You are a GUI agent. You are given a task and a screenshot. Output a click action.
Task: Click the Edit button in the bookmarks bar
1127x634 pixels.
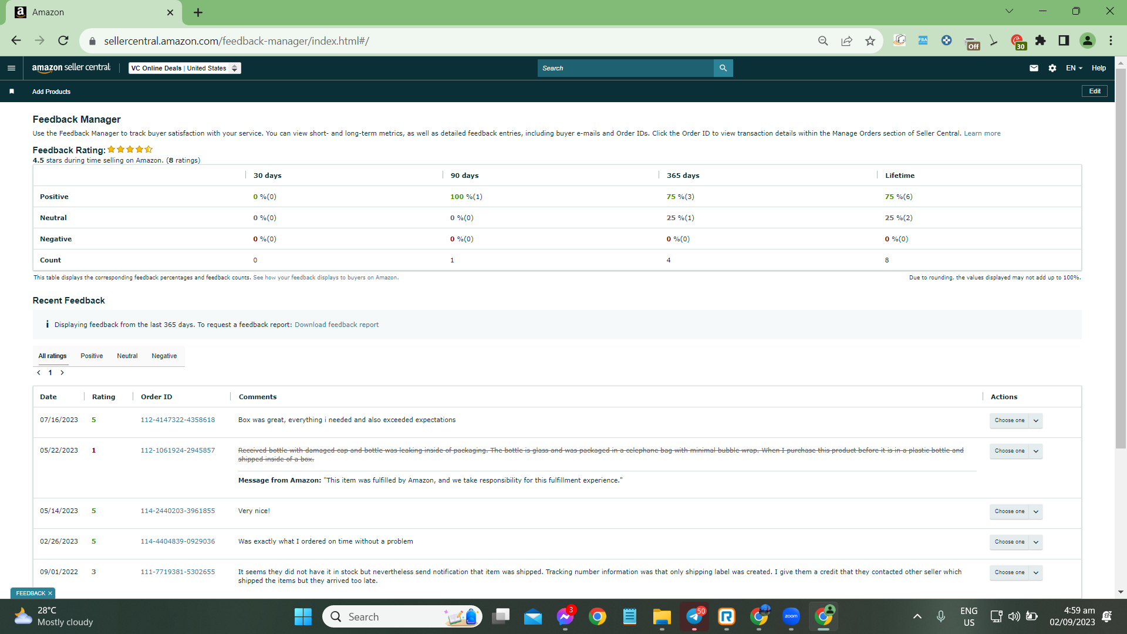pos(1095,91)
